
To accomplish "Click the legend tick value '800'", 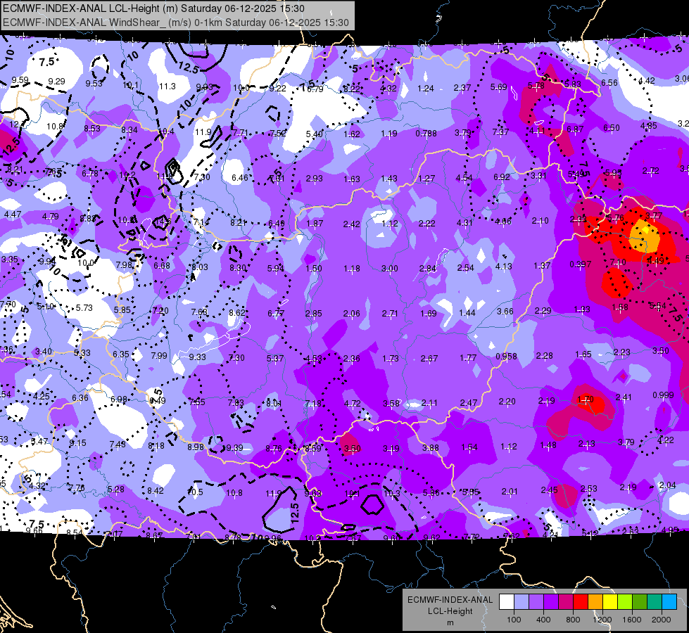I will pos(573,620).
